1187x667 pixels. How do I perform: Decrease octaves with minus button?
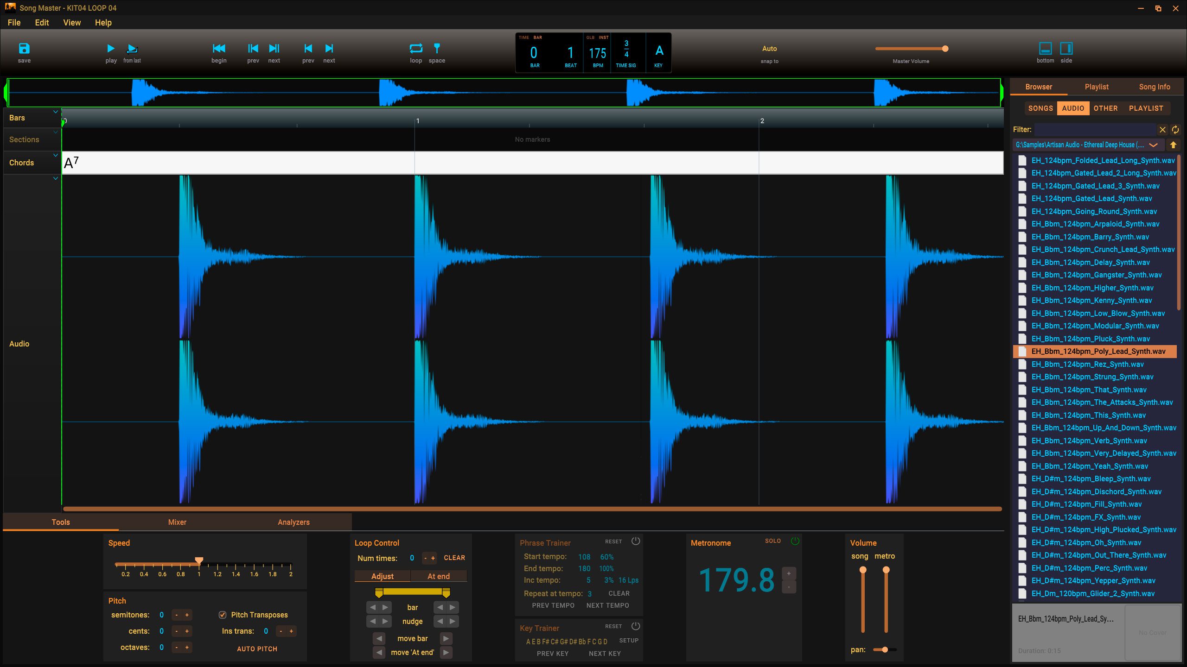(176, 648)
